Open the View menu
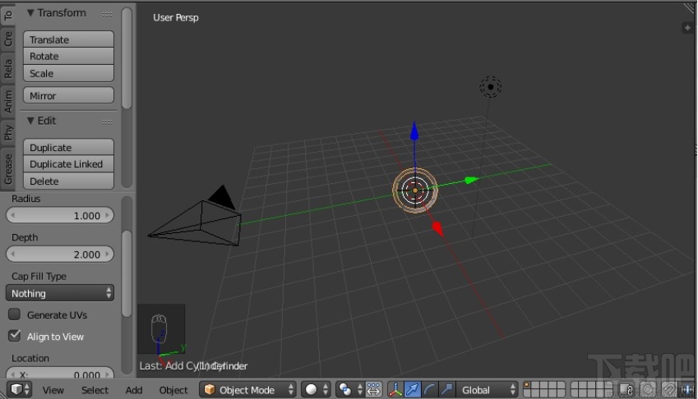 (x=53, y=390)
